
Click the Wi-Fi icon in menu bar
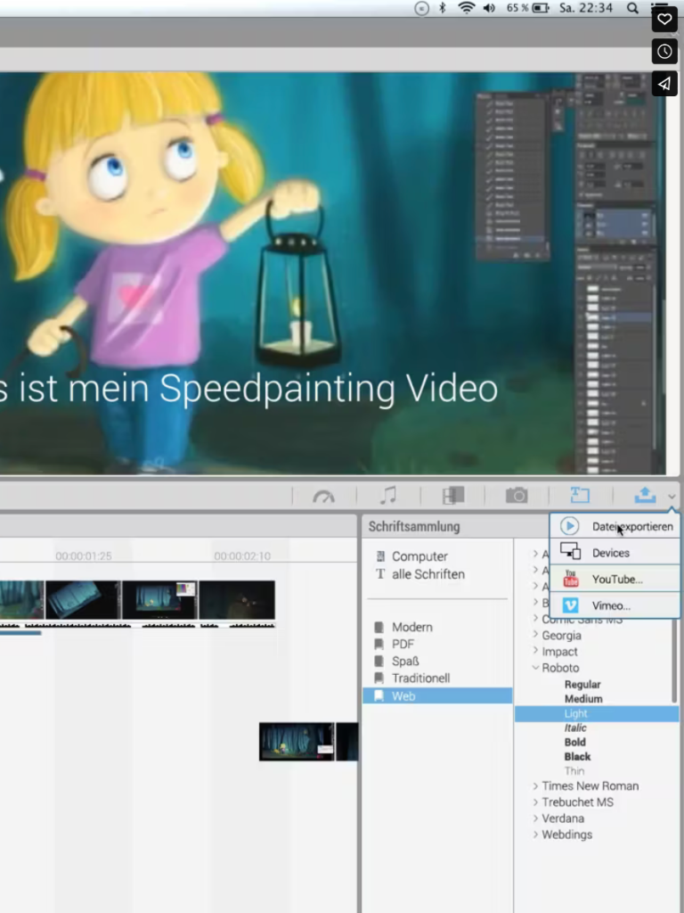click(x=467, y=8)
